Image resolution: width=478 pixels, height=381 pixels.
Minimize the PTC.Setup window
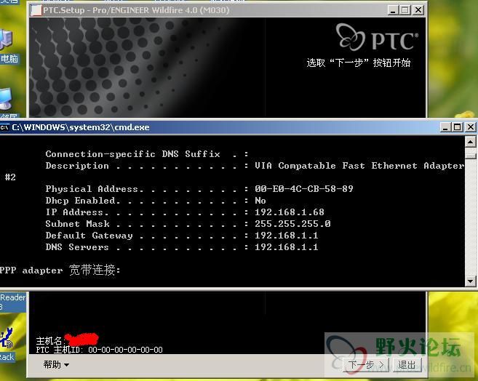coord(394,10)
